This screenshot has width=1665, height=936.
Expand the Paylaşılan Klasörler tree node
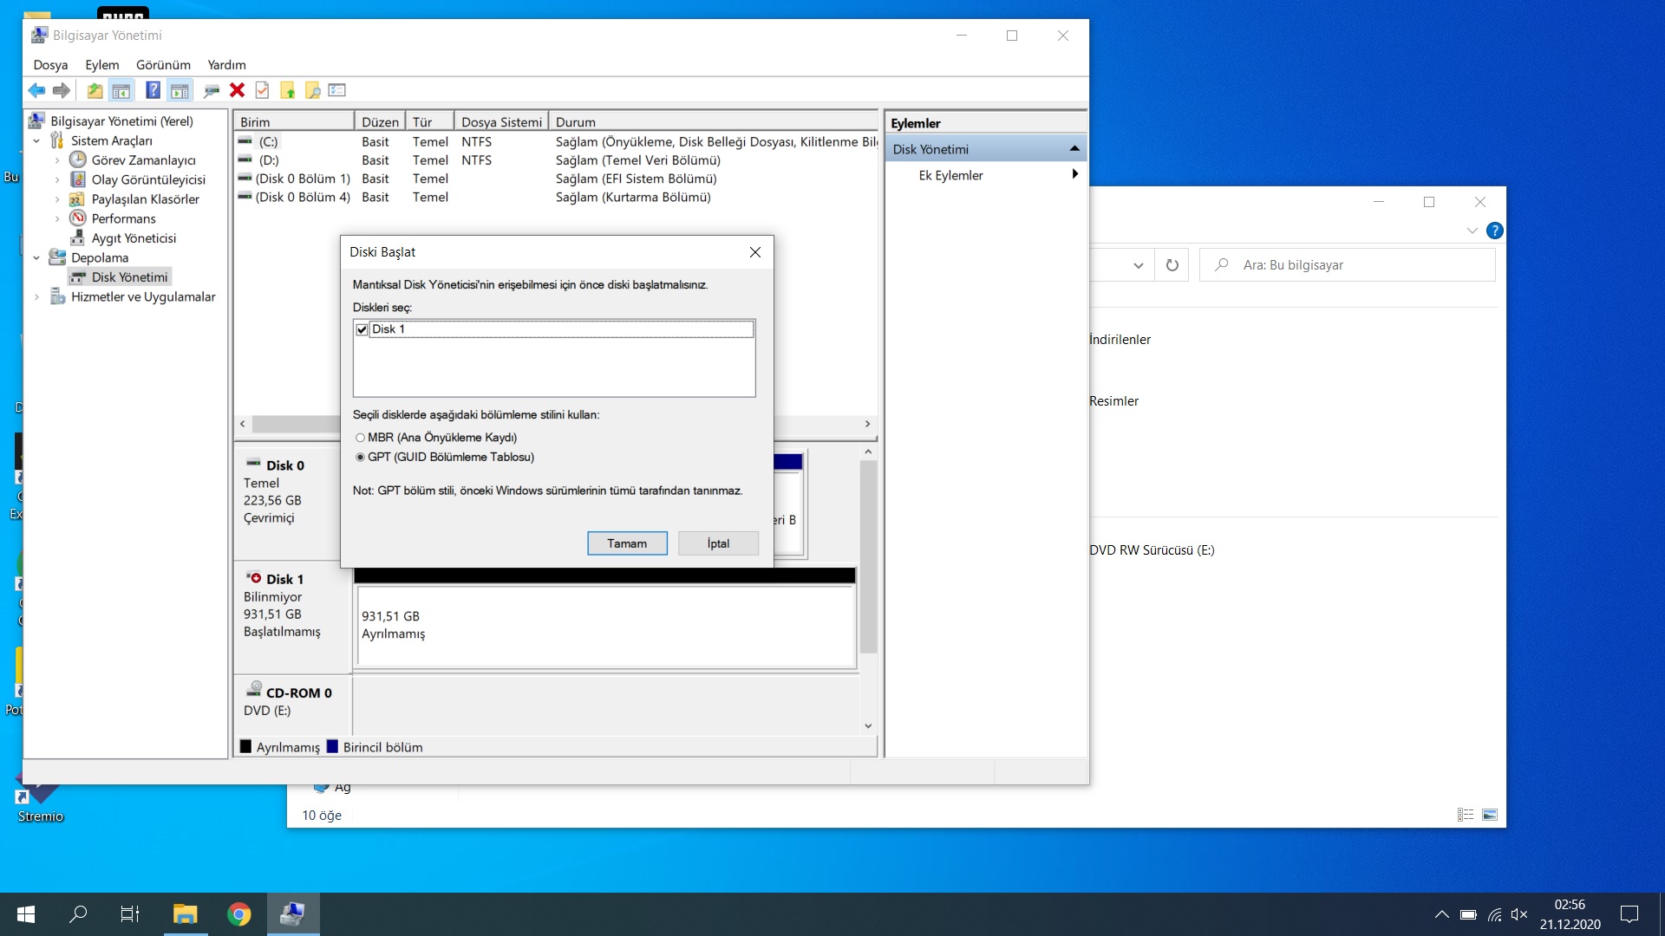[57, 199]
